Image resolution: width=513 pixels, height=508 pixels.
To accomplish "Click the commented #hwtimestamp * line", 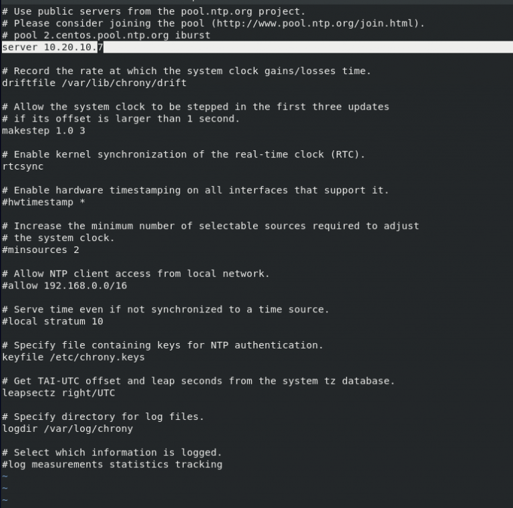I will point(43,202).
